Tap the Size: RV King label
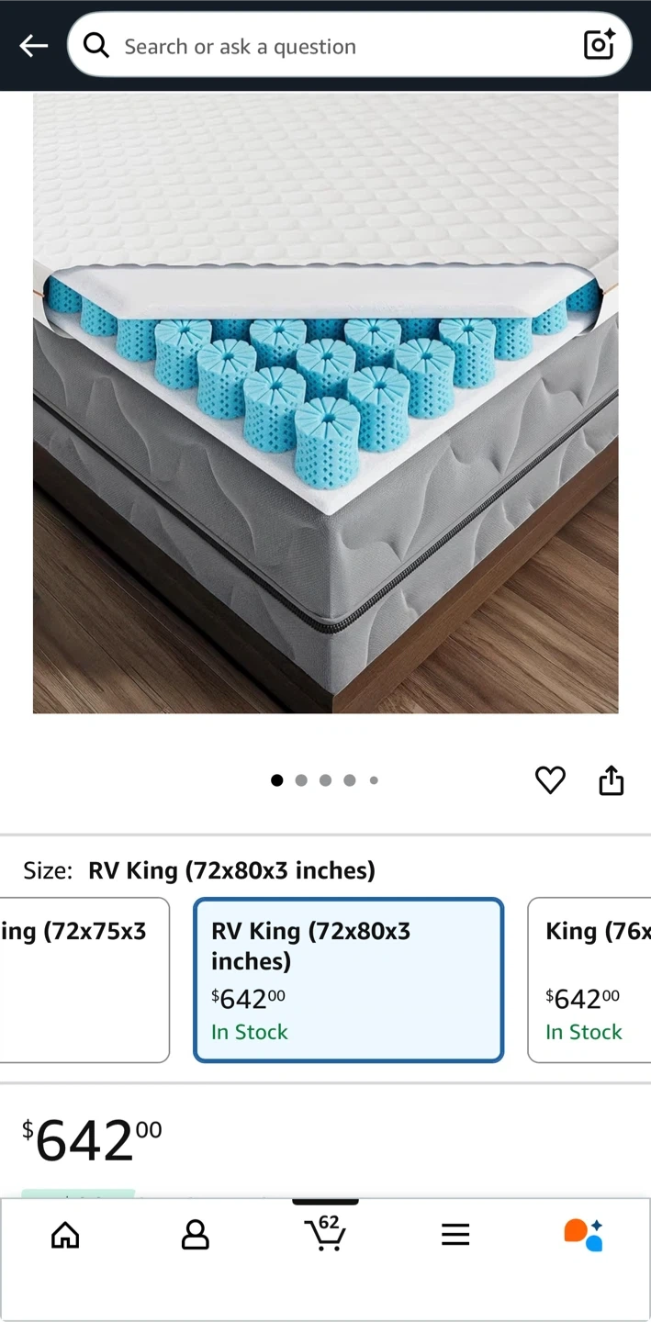The width and height of the screenshot is (651, 1322). pos(199,870)
